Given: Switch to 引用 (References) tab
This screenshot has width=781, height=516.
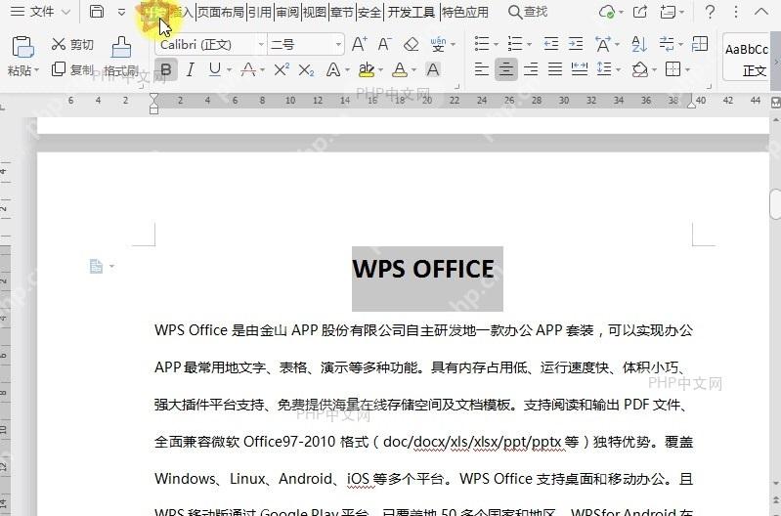Looking at the screenshot, I should (x=259, y=12).
